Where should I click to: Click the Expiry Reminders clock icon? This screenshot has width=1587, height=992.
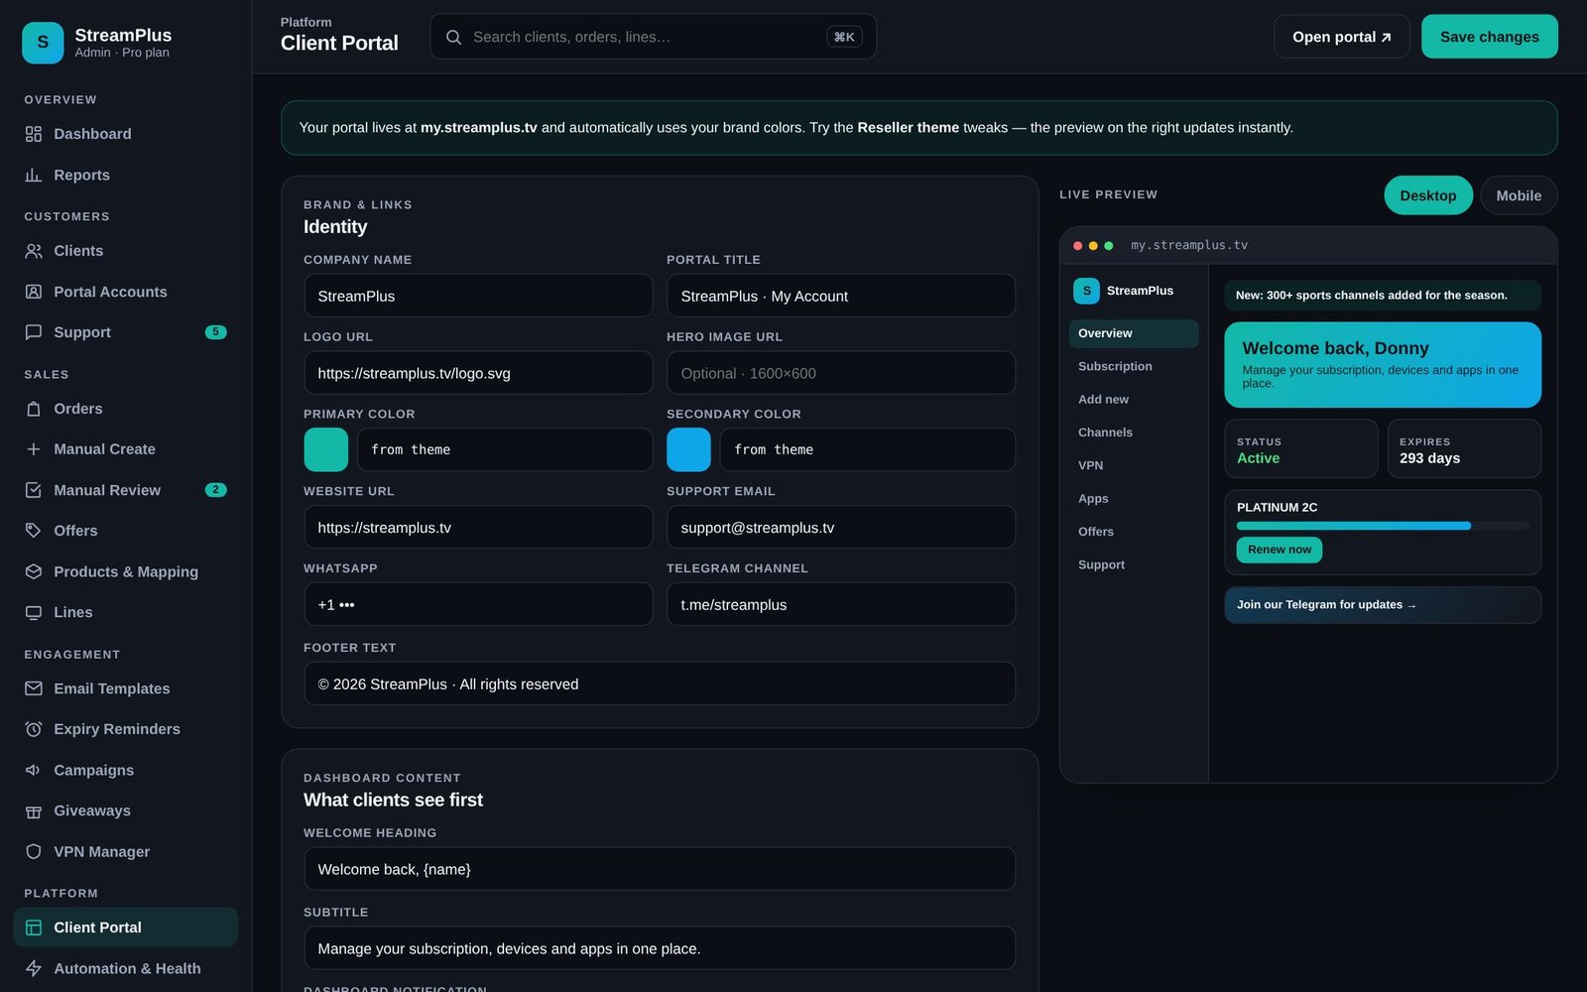tap(34, 729)
